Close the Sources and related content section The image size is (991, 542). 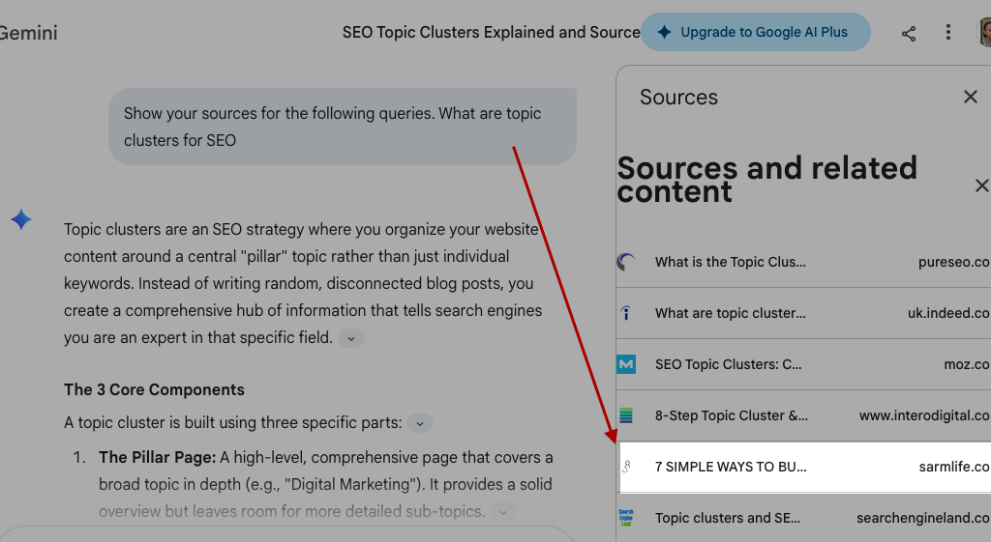click(x=981, y=185)
